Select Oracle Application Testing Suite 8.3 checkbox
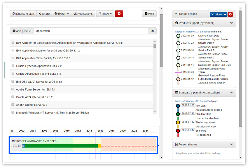Screen dimensions: 248x167 (x=13, y=74)
